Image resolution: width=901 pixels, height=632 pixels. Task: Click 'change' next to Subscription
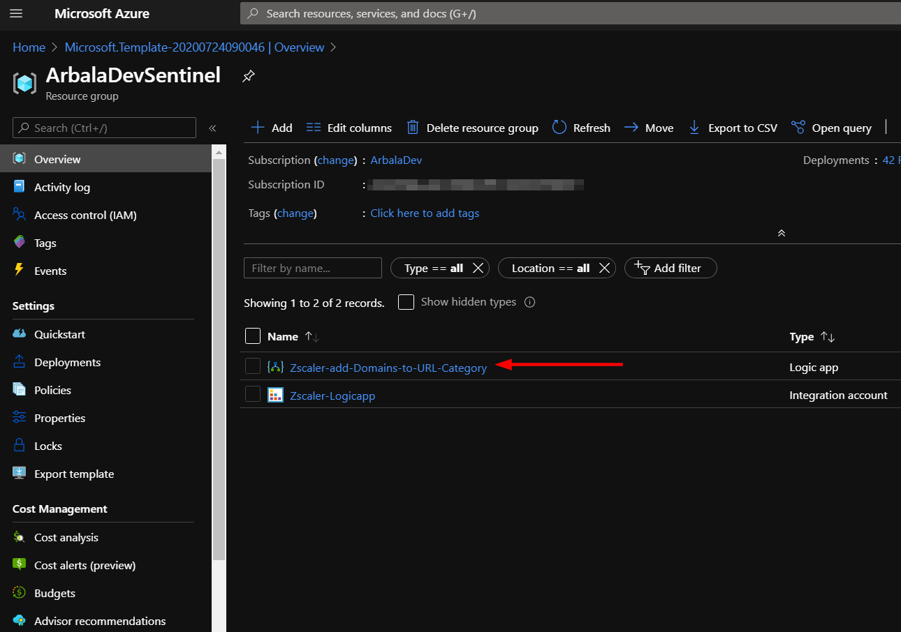tap(335, 160)
